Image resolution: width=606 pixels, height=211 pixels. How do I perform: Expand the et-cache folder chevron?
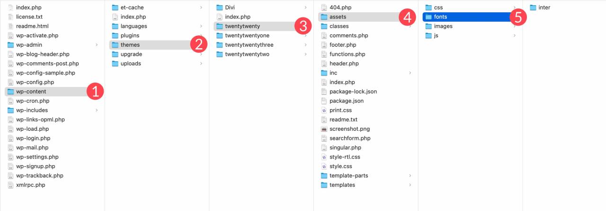(x=201, y=8)
